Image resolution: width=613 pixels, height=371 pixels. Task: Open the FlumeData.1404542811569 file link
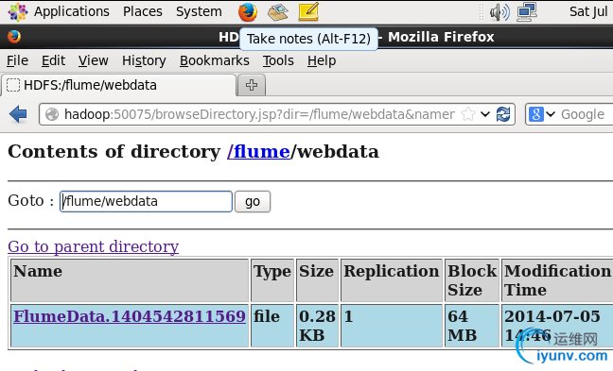(130, 316)
